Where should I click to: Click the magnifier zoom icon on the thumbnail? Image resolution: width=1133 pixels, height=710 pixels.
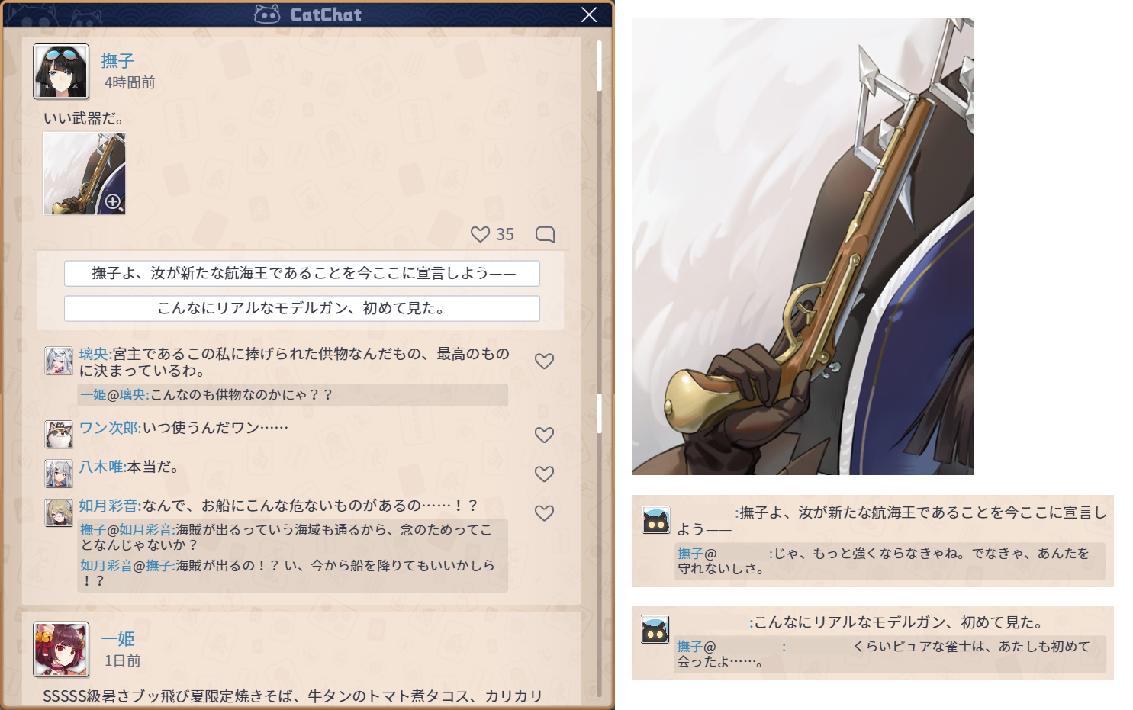[x=114, y=202]
